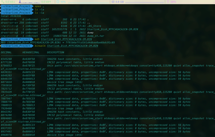
Task: Click the DESCRIPTION column header
Action: click(x=56, y=52)
